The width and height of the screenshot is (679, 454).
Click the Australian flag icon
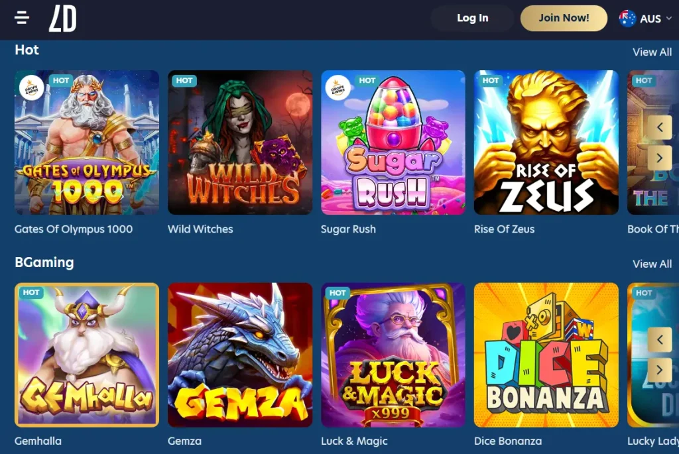tap(627, 19)
